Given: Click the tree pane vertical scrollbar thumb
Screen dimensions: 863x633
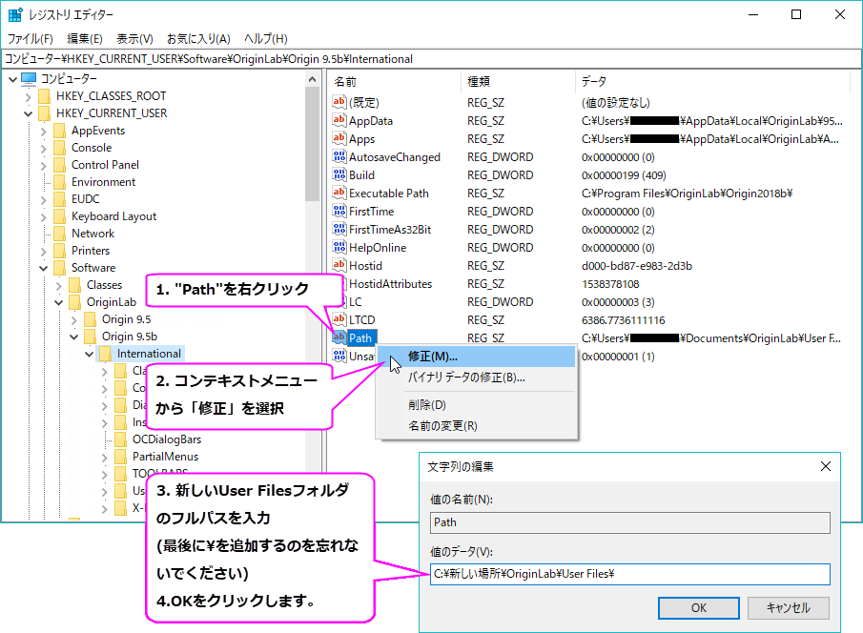Looking at the screenshot, I should (312, 144).
